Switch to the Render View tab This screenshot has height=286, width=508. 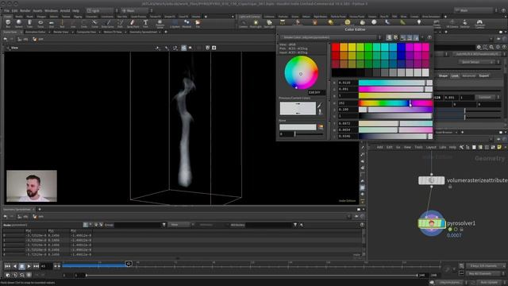pyautogui.click(x=61, y=32)
